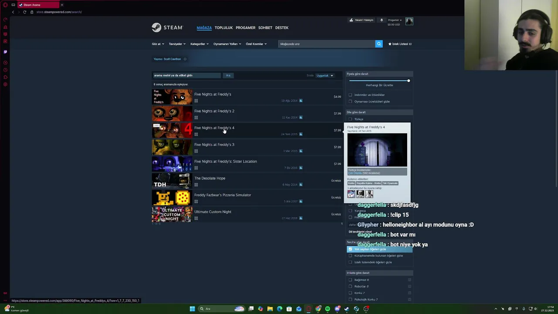
Task: Click the arama metni ya da etiket field
Action: click(x=187, y=75)
